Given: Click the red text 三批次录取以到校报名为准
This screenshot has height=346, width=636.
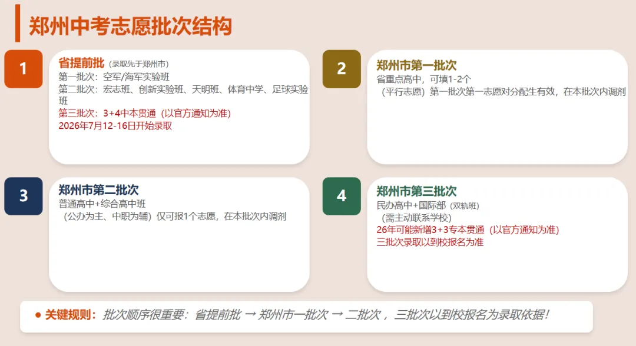Looking at the screenshot, I should (x=430, y=242).
